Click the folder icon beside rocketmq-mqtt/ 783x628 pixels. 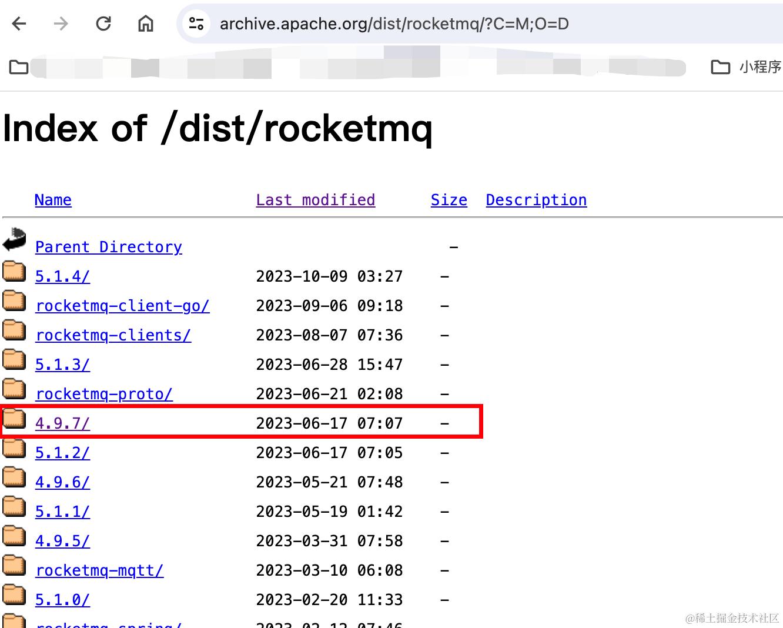(14, 565)
